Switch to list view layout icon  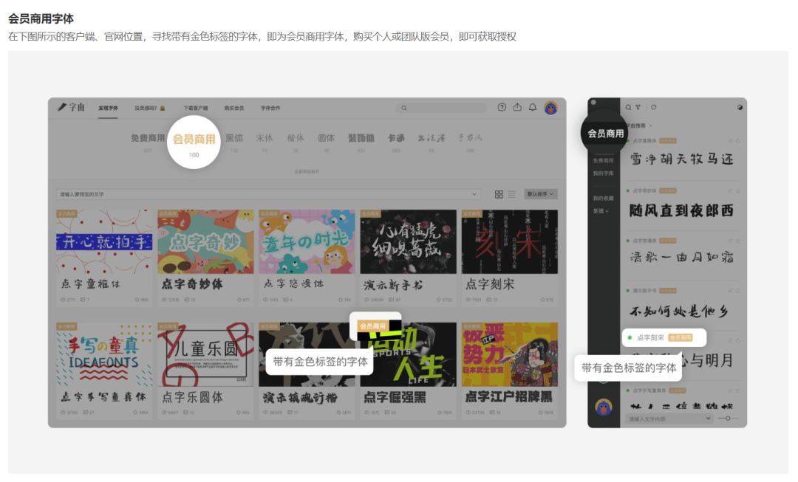[511, 194]
